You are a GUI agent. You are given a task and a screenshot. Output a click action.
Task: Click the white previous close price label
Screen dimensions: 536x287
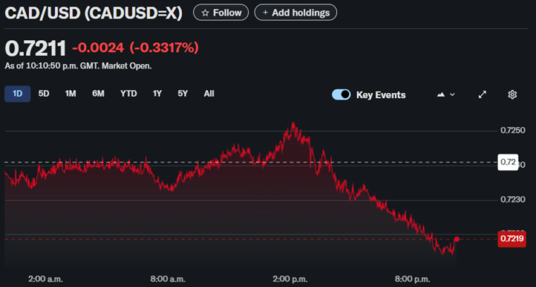click(508, 162)
